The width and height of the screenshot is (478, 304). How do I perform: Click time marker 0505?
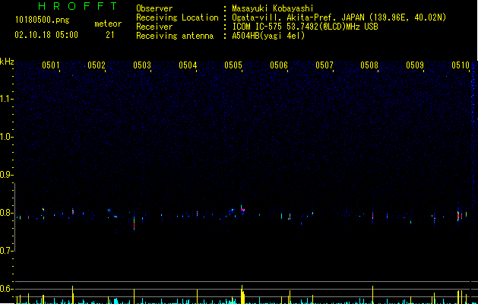point(233,65)
